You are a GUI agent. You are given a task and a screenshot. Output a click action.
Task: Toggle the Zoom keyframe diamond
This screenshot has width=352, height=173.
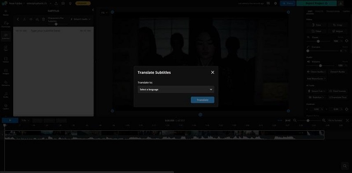point(346,41)
